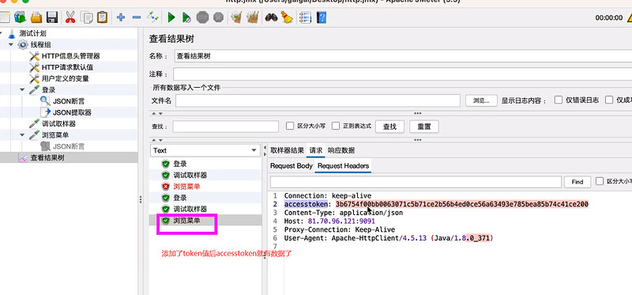Screen dimensions: 632x295
Task: Toggle 区分大小写 checkbox beside 查找 field
Action: tap(289, 126)
